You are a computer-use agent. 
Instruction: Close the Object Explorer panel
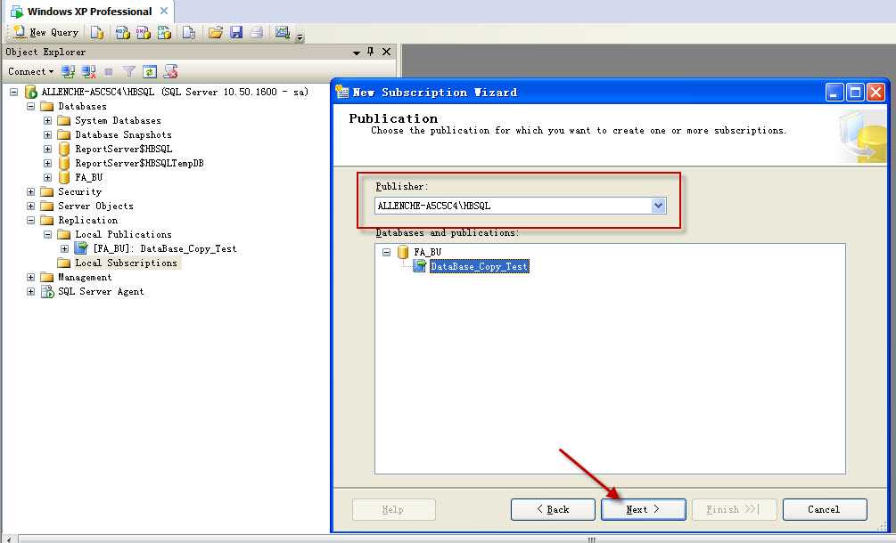point(386,52)
